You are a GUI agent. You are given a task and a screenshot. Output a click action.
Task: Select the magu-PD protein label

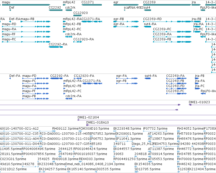click(x=29, y=76)
